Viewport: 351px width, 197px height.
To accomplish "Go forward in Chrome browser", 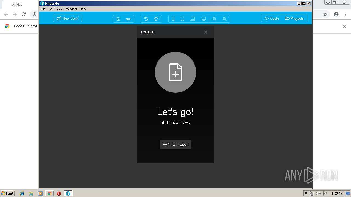I will 15,14.
